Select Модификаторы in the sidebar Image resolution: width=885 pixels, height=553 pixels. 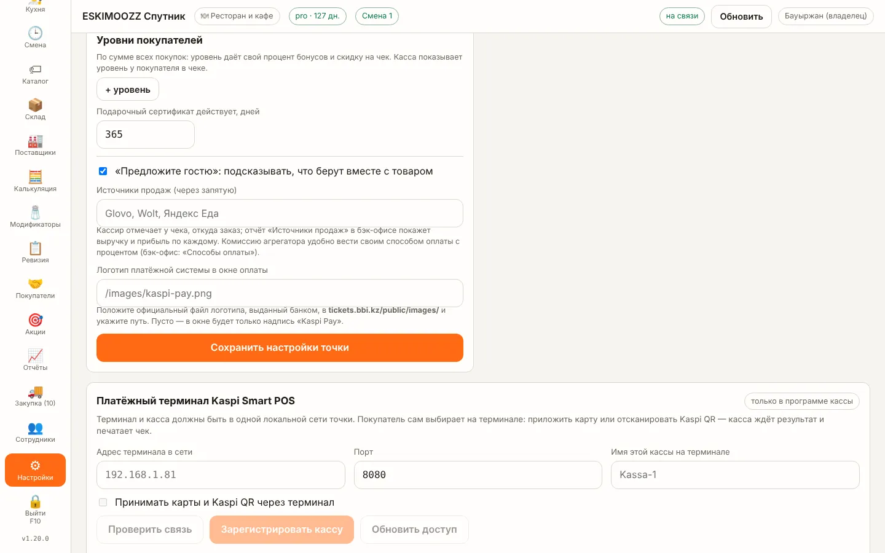click(x=35, y=217)
